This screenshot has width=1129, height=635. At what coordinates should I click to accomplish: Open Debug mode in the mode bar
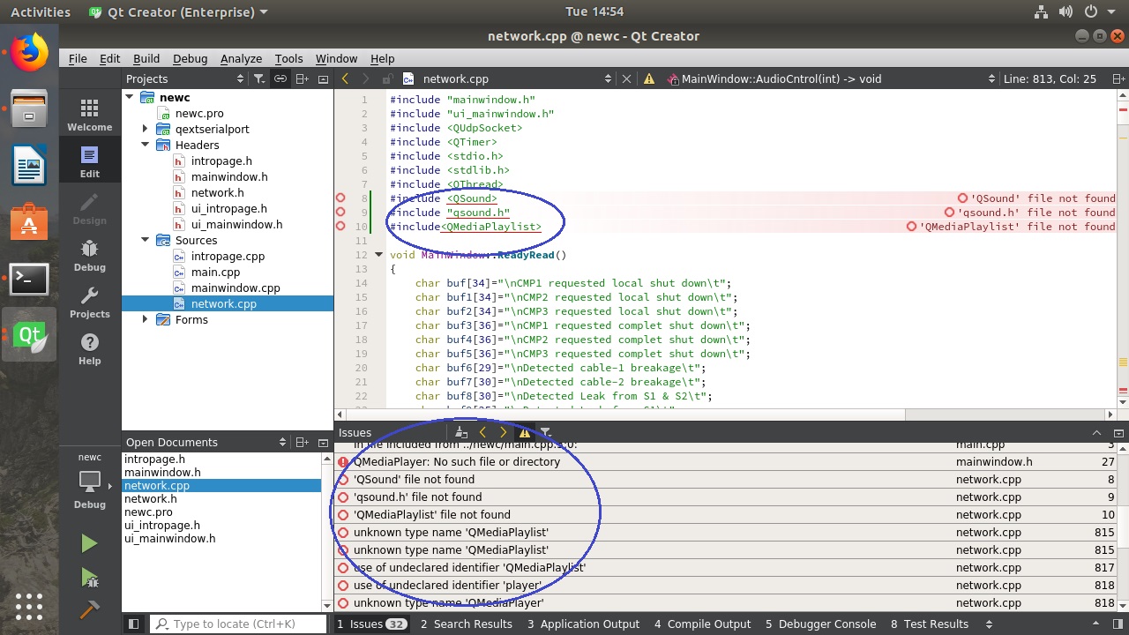click(x=89, y=255)
